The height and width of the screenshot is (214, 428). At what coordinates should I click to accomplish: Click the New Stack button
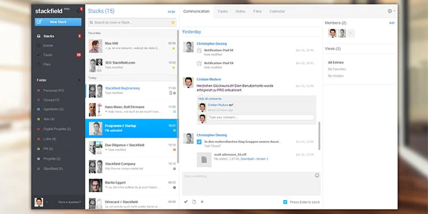(58, 22)
